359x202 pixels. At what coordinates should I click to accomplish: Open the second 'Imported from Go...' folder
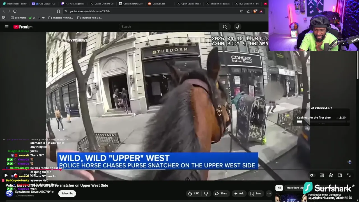pos(89,18)
